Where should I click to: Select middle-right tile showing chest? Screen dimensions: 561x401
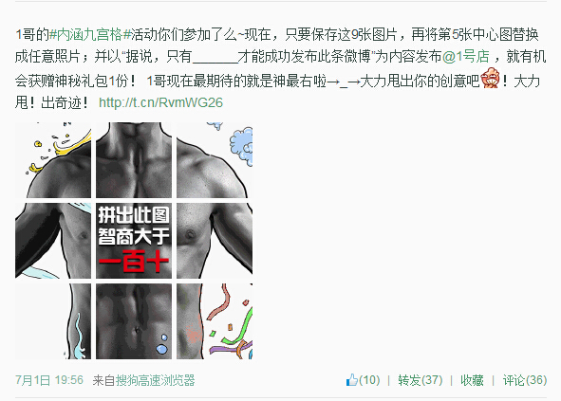click(x=215, y=241)
